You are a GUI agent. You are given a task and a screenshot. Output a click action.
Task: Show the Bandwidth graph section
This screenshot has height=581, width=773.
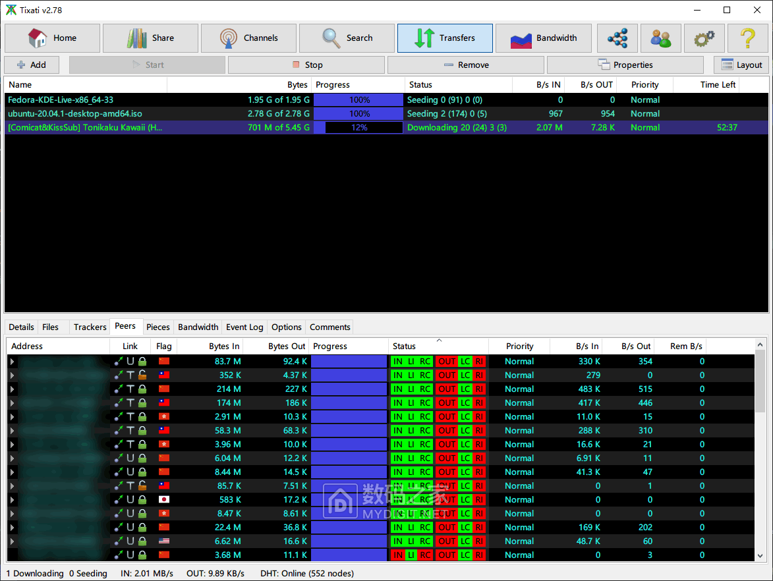coord(543,38)
